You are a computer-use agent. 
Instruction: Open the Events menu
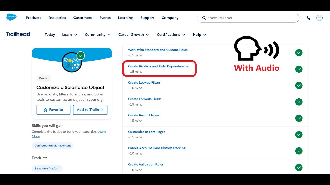[105, 18]
